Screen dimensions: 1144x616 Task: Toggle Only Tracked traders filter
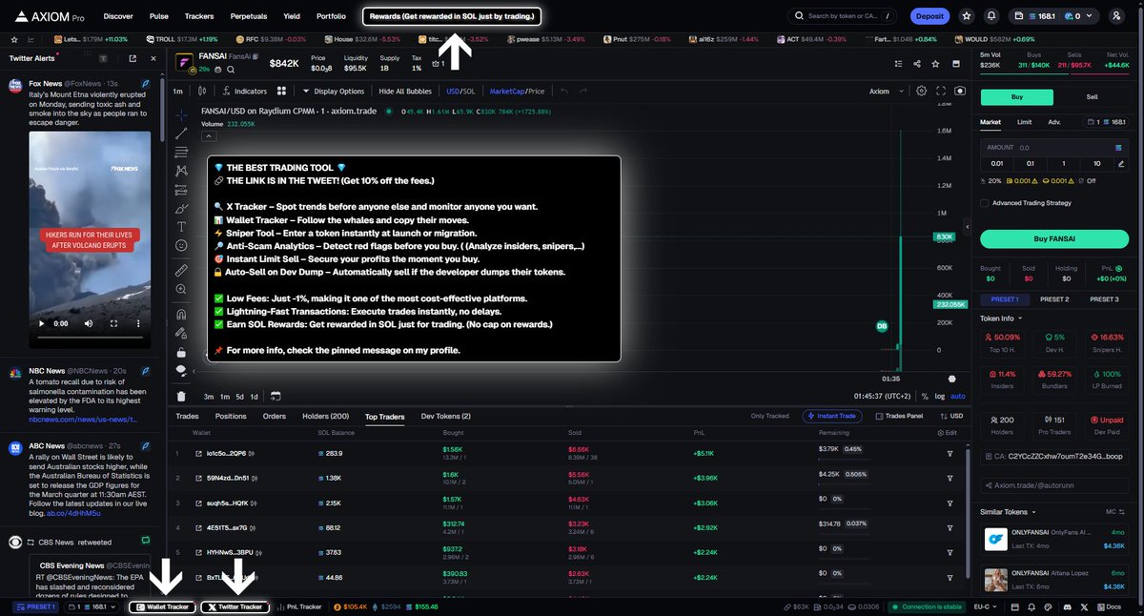(x=769, y=416)
